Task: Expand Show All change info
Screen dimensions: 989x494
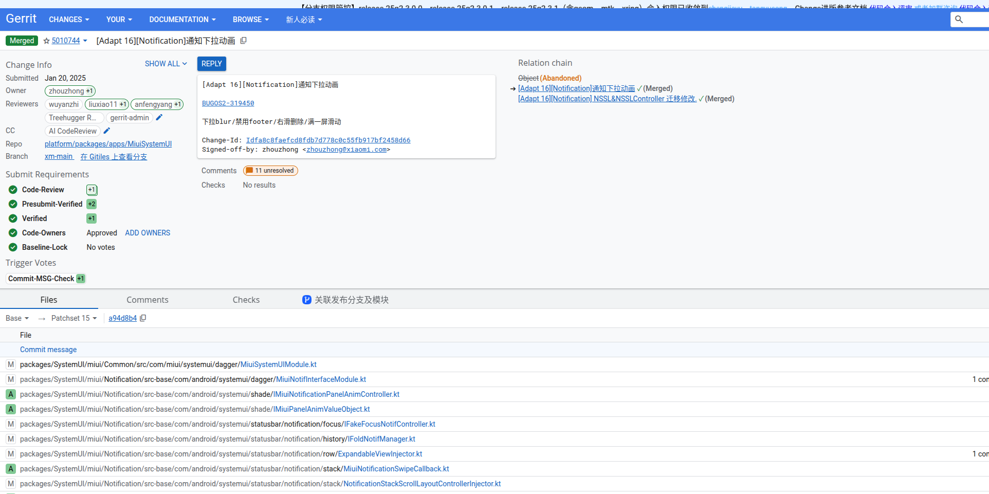Action: [166, 64]
